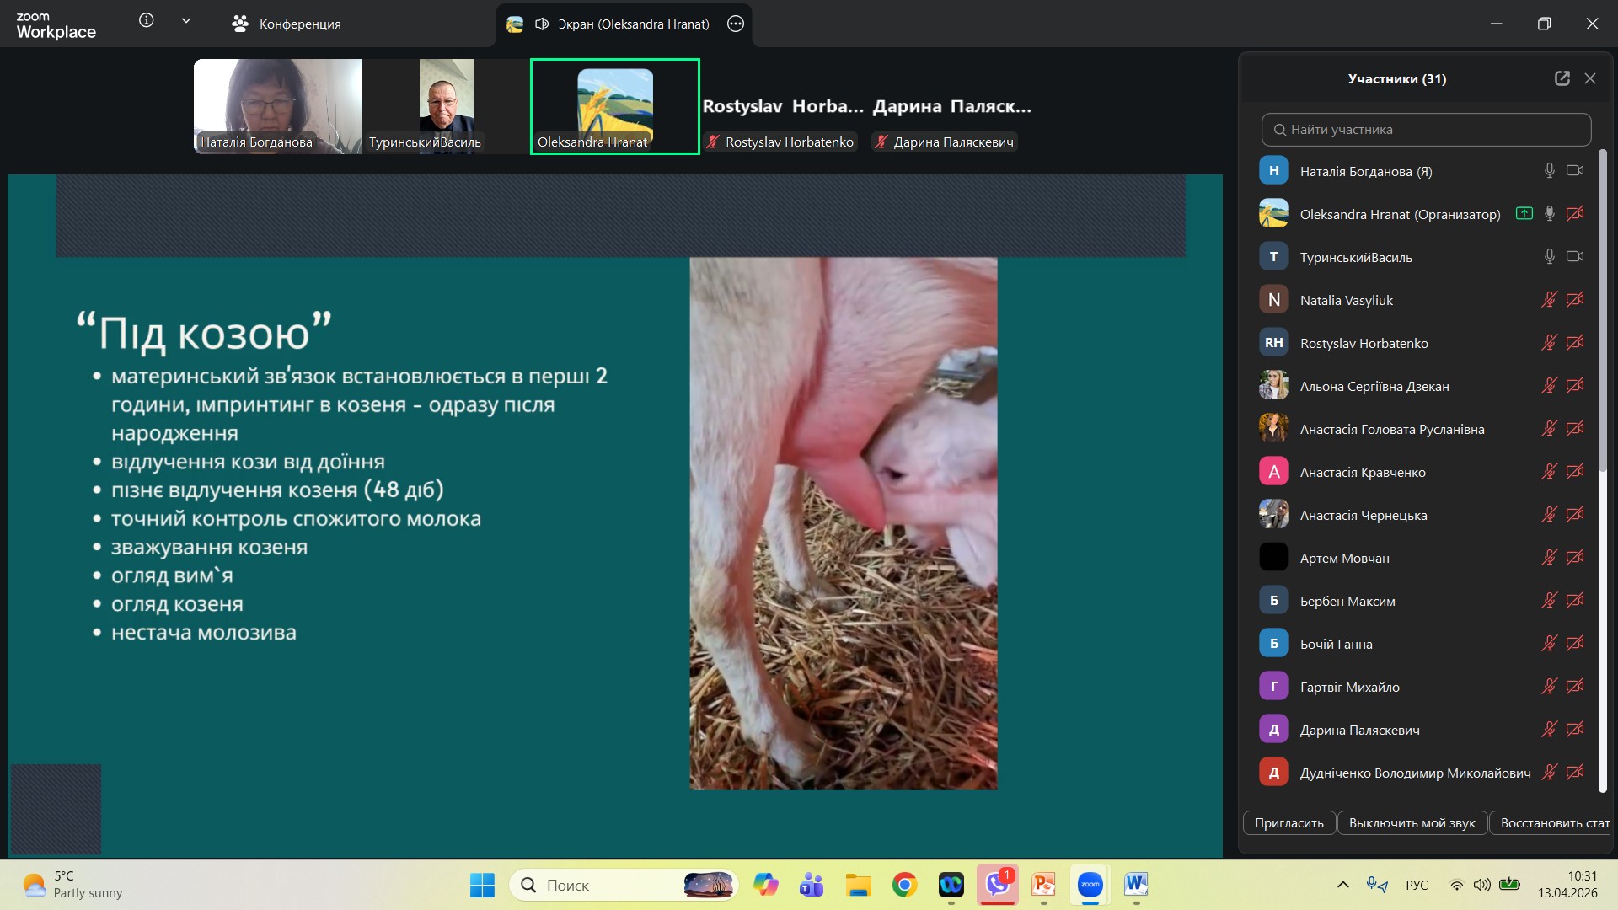
Task: Toggle ТуринськийВасиль's microphone icon
Action: pyautogui.click(x=1549, y=257)
